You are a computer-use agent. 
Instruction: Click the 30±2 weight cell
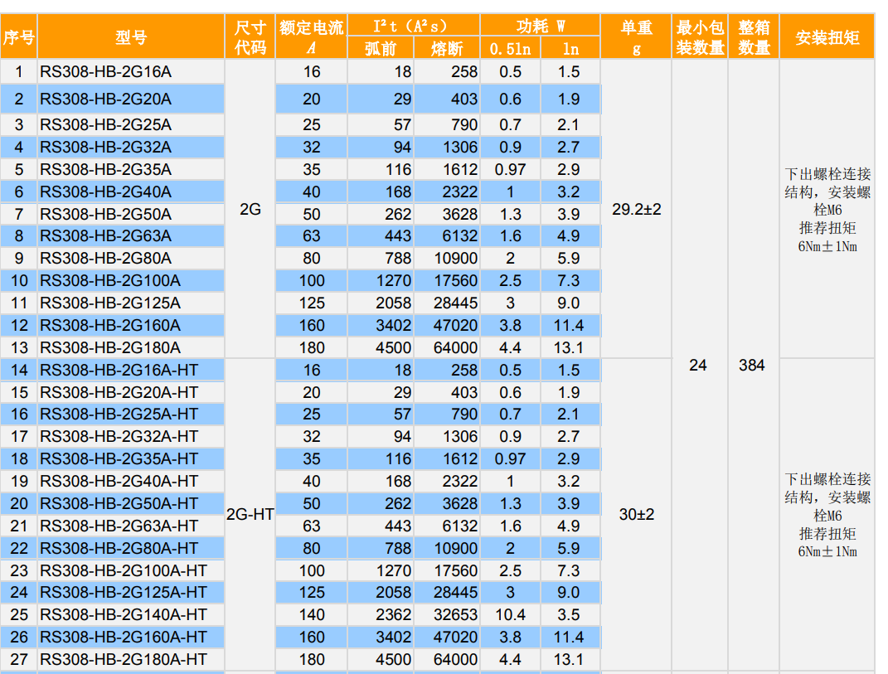(x=636, y=515)
